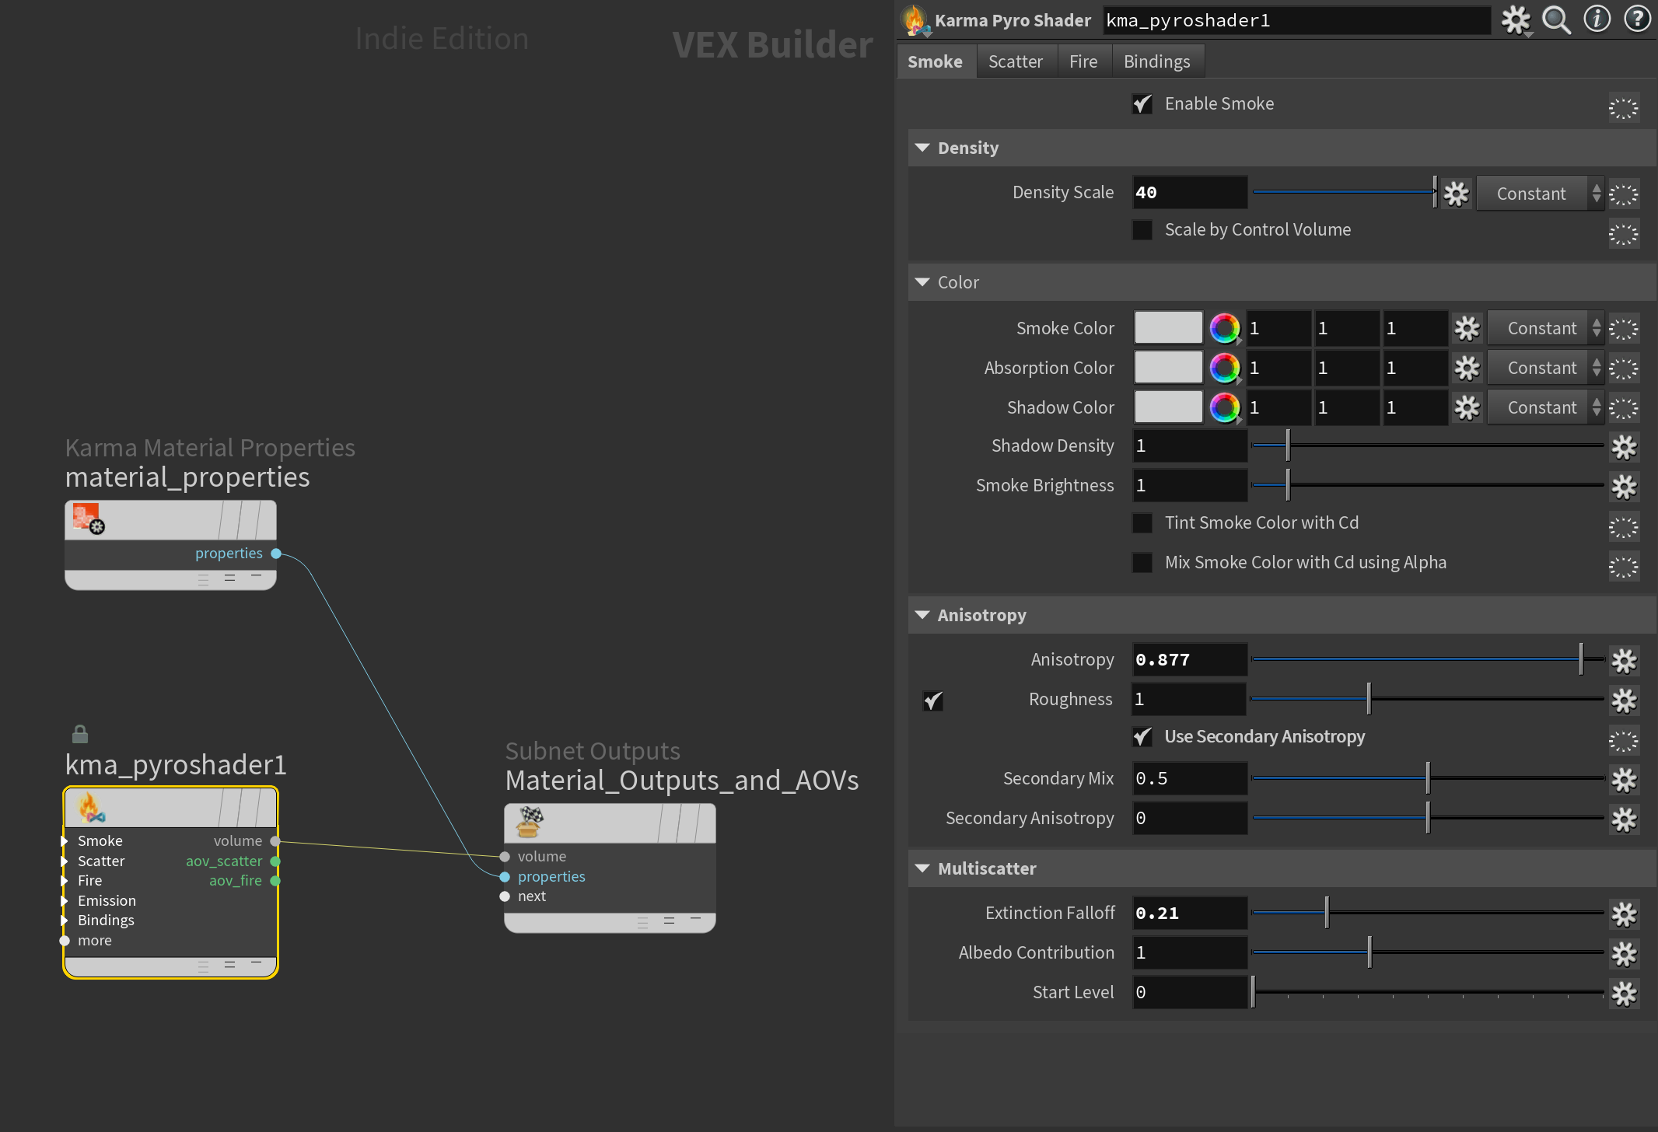Screen dimensions: 1658x1132
Task: Click the fire icon on kma_pyroshader1 node
Action: (91, 809)
